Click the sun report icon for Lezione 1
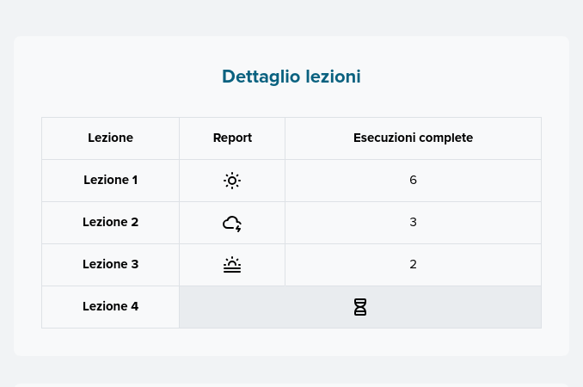583x387 pixels. (x=232, y=181)
